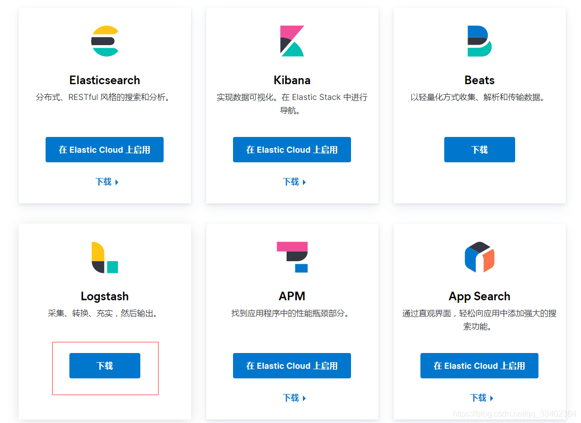The width and height of the screenshot is (581, 423).
Task: Expand the Kibana 下载 arrow link
Action: pos(294,182)
